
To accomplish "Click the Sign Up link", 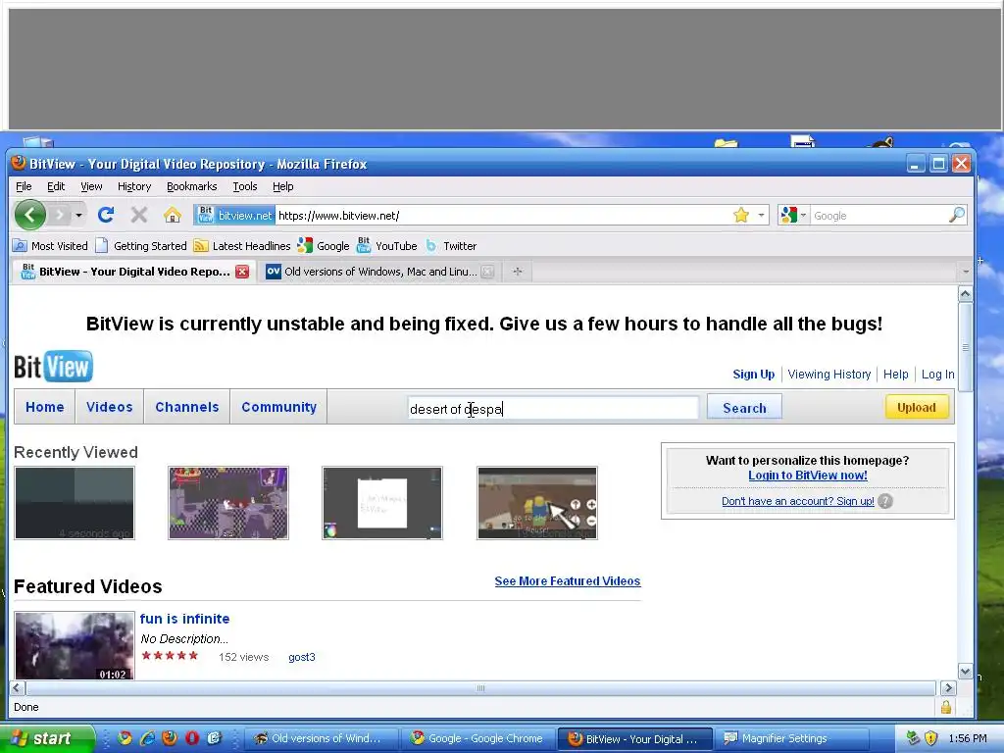I will point(754,374).
